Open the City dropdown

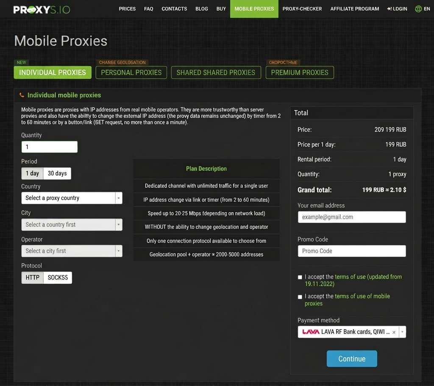pyautogui.click(x=72, y=225)
